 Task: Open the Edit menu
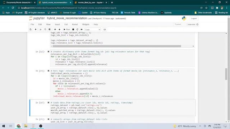(40, 24)
